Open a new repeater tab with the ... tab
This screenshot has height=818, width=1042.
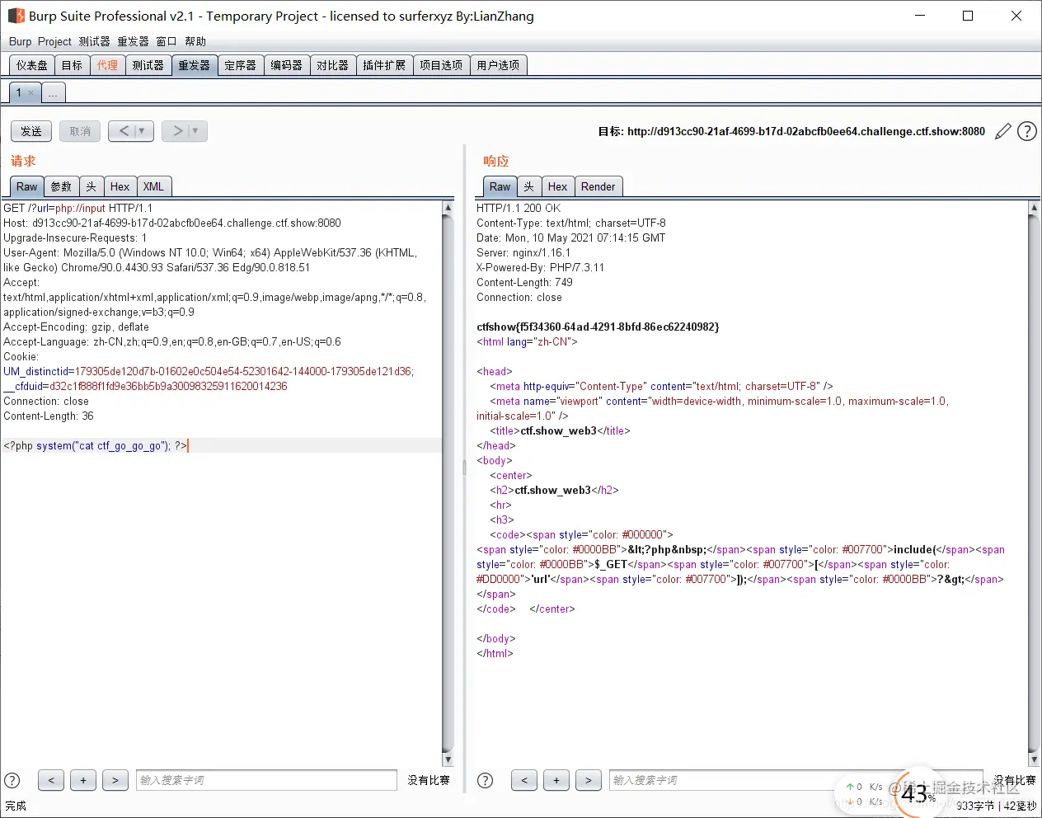click(x=53, y=93)
